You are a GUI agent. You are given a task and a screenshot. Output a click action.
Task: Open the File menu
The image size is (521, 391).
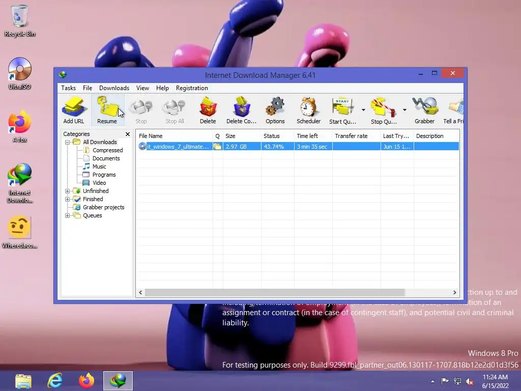(88, 88)
